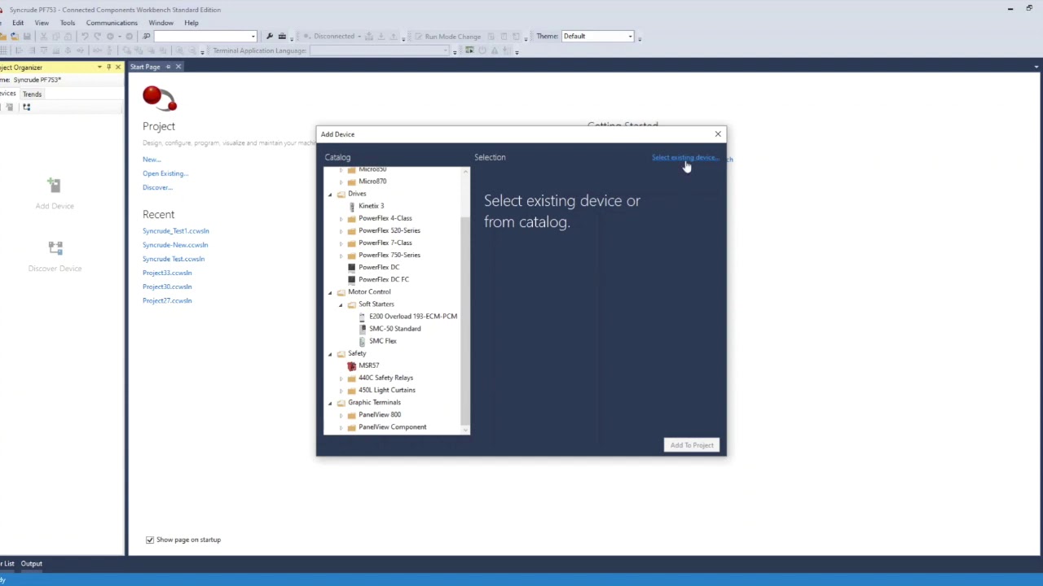The height and width of the screenshot is (586, 1043).
Task: Open the Theme Default dropdown
Action: point(630,37)
